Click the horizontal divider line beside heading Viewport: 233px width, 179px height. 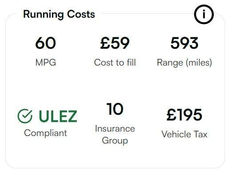point(148,13)
